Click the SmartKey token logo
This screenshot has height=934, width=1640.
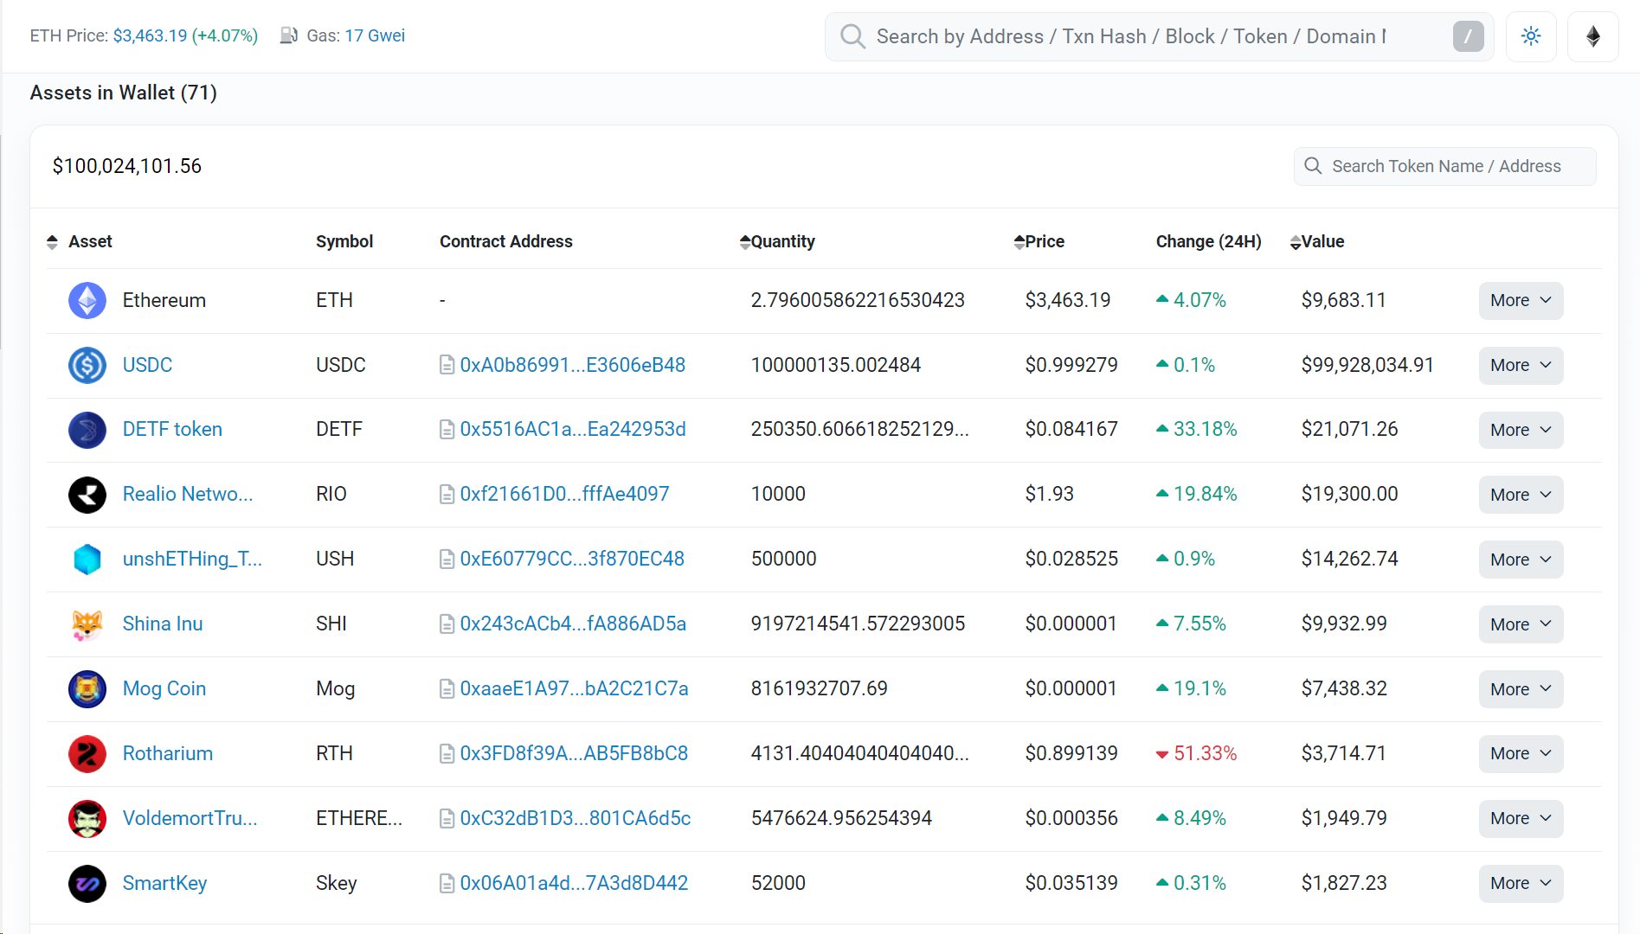(87, 884)
